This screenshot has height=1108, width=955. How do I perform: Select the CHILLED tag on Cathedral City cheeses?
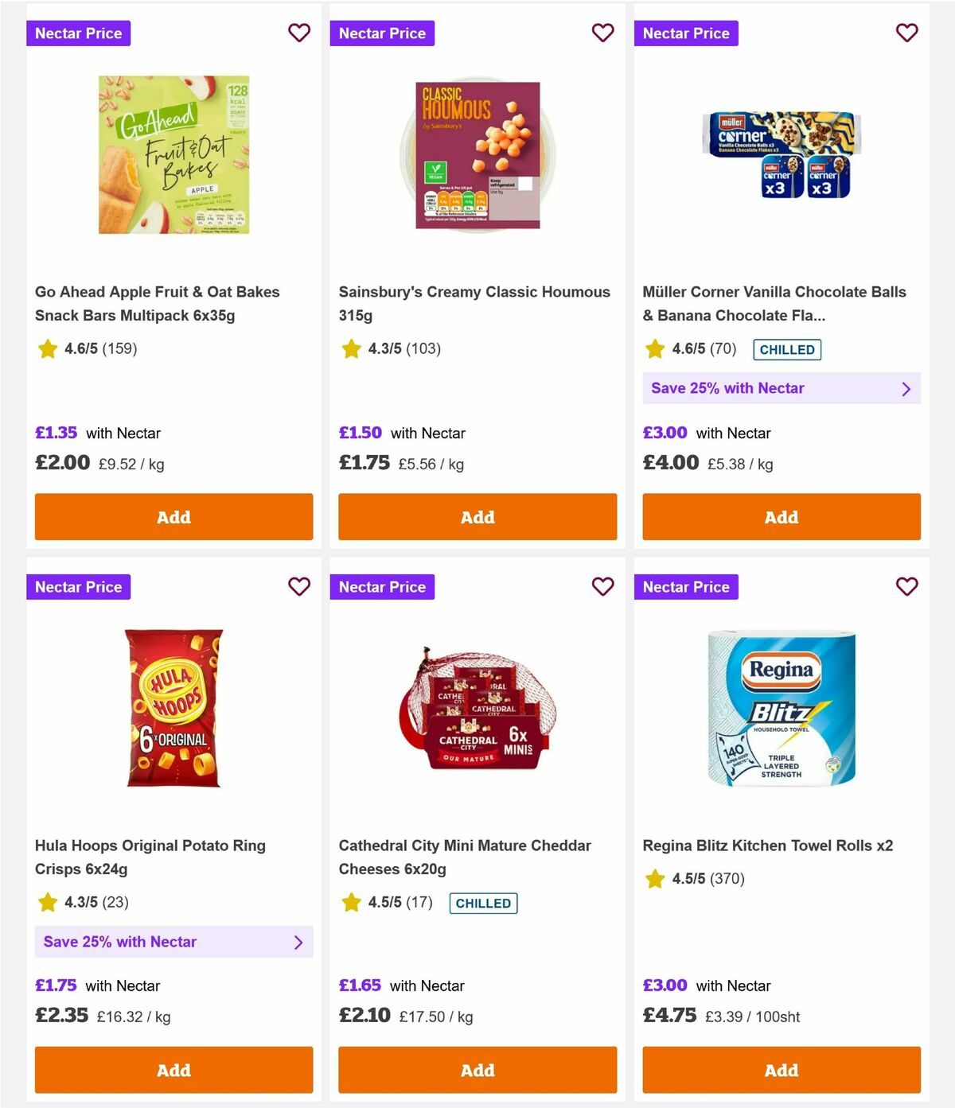coord(483,903)
